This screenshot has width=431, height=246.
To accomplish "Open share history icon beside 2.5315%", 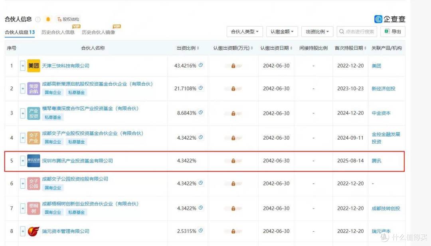I will 201,230.
